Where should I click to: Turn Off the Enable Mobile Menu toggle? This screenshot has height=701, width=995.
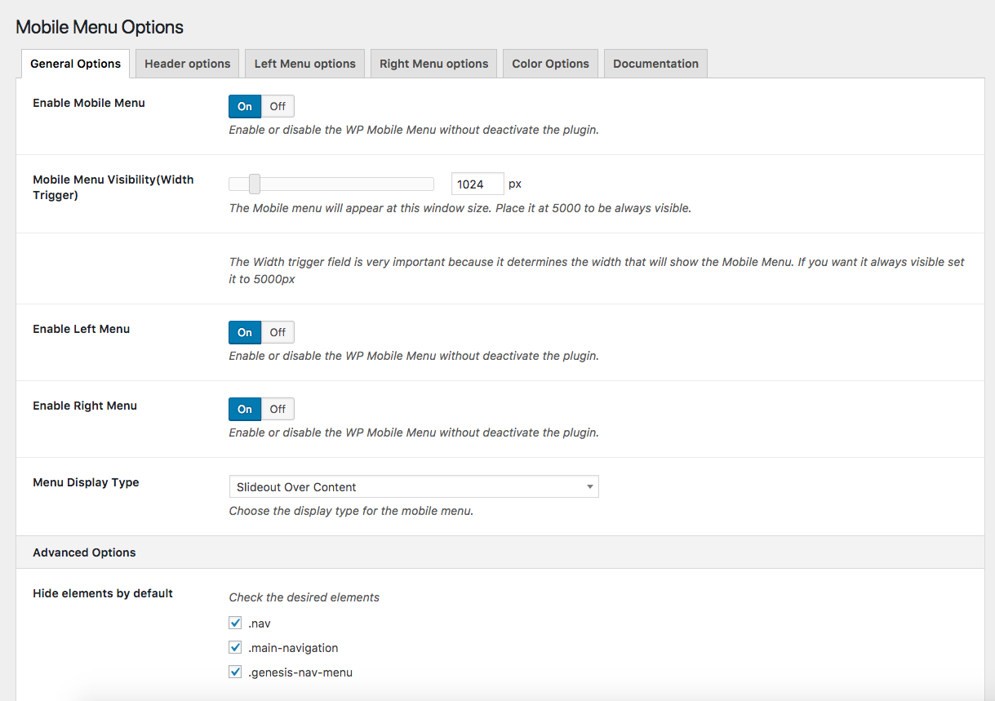[278, 106]
